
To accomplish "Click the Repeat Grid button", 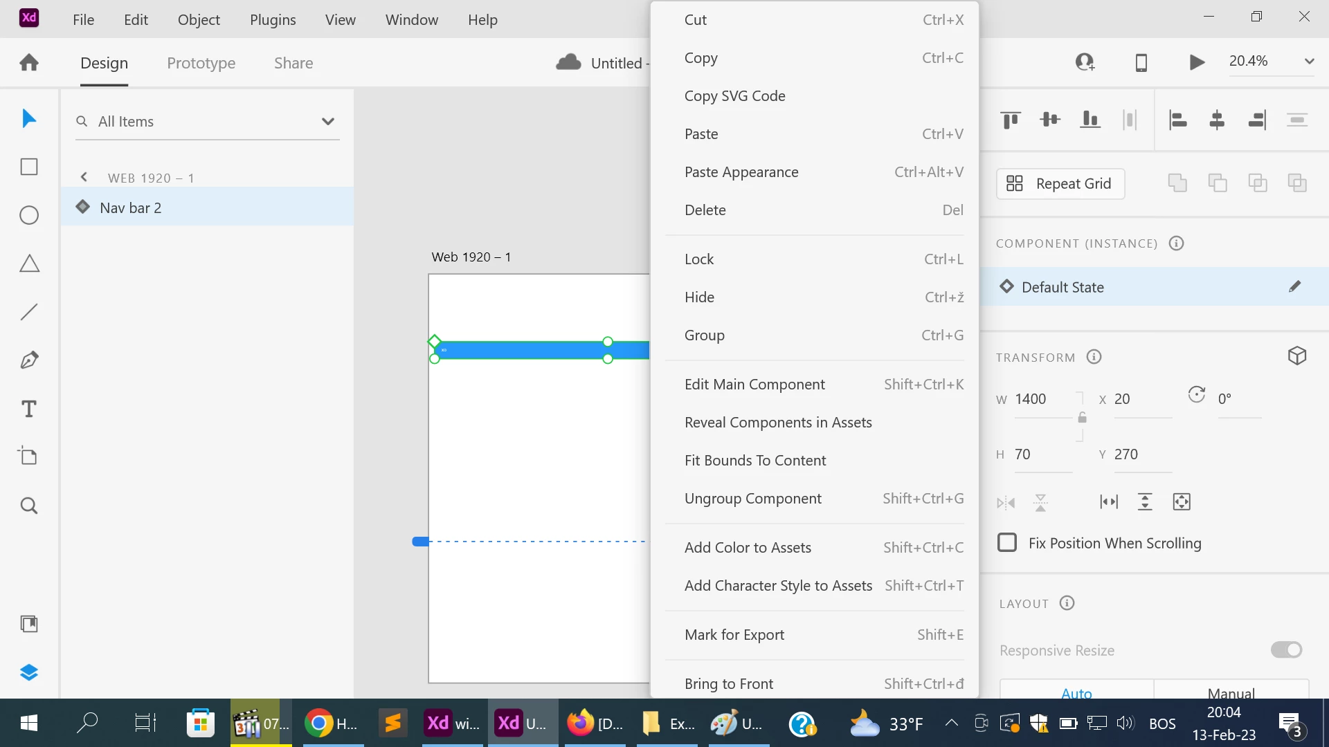I will tap(1060, 183).
